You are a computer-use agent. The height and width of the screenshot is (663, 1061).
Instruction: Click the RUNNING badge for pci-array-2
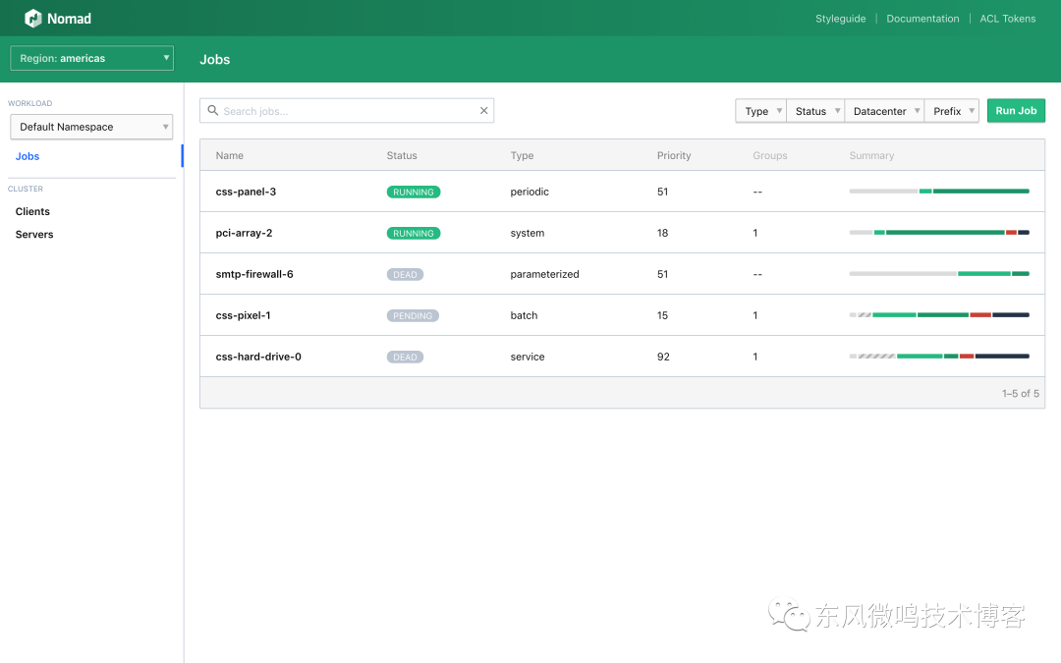(414, 234)
